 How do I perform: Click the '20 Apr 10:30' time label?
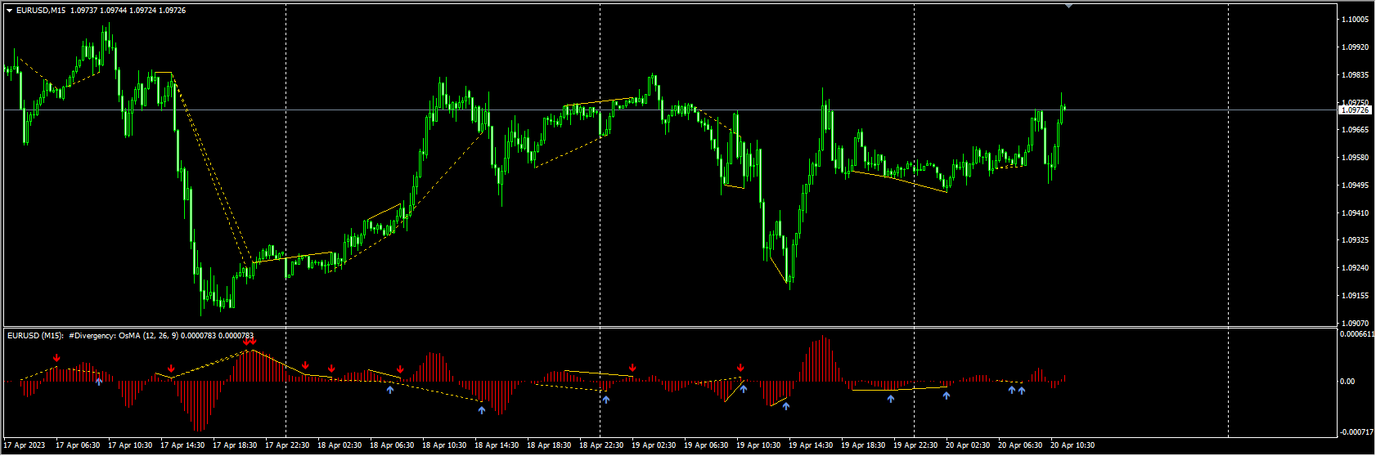click(1072, 445)
